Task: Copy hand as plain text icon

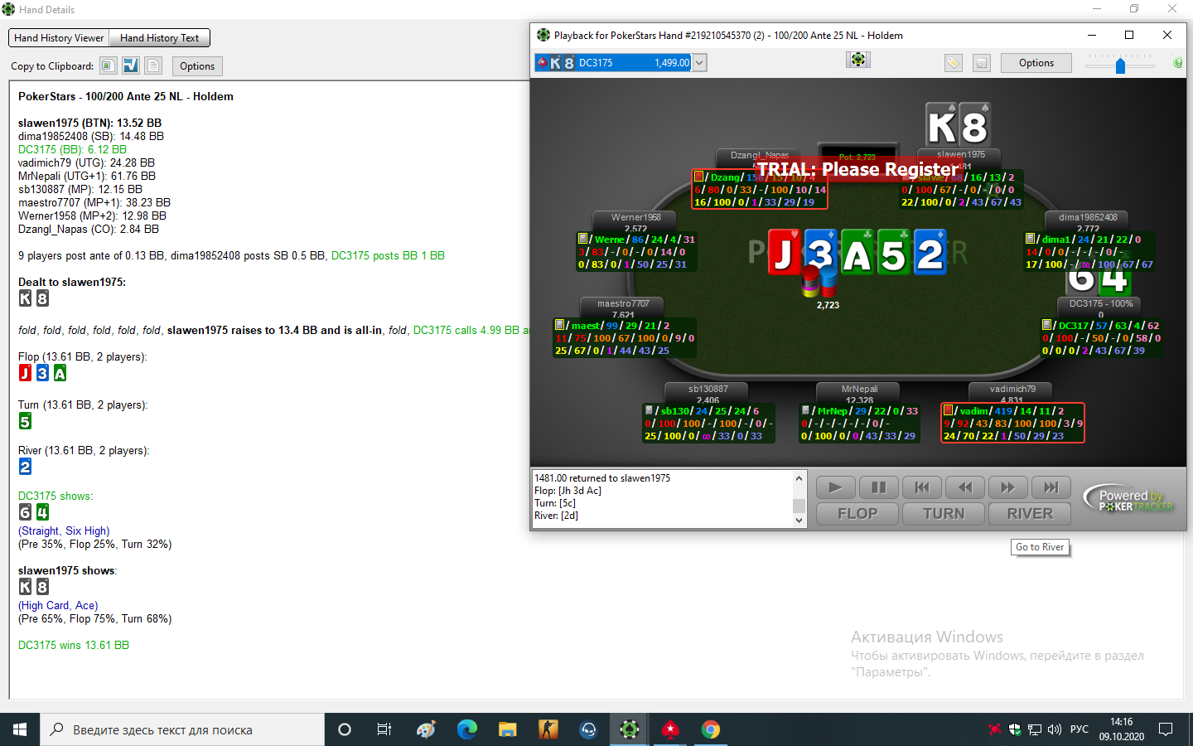Action: tap(153, 65)
